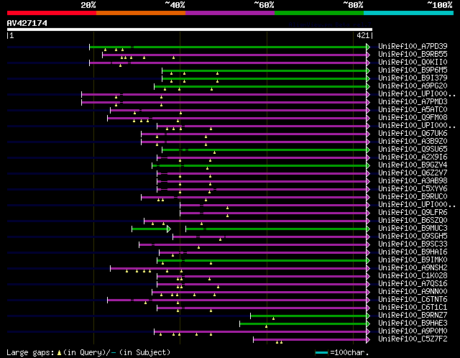Click the purple arrowhead ending the C5Z7F2 row
This screenshot has height=358, width=460.
[x=368, y=340]
